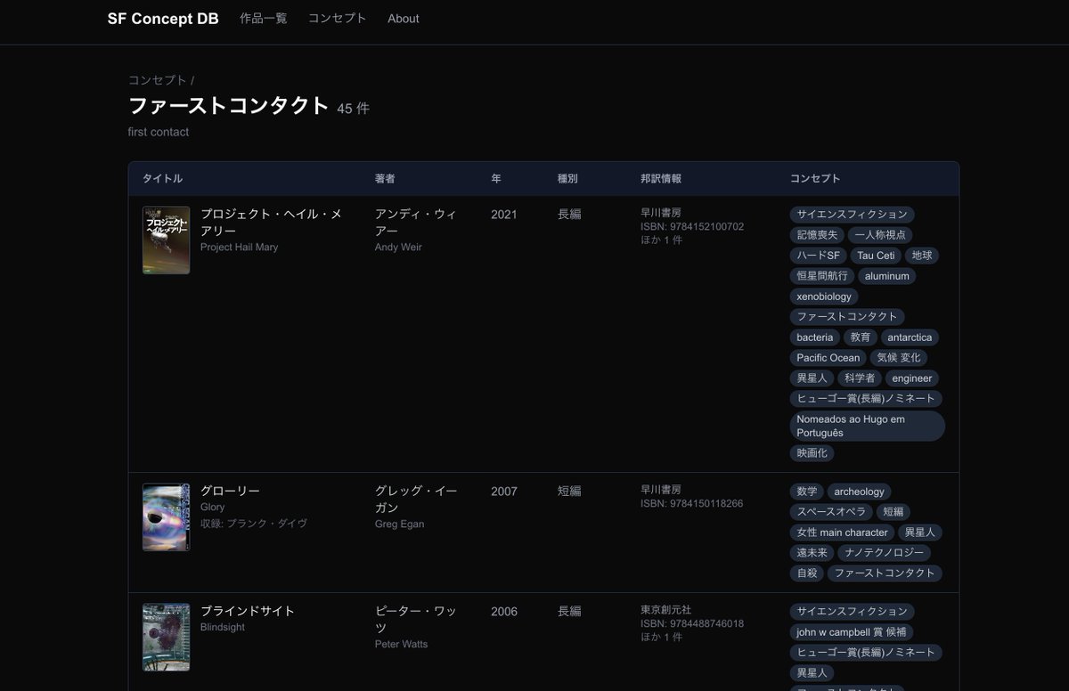Open the SF Concept DB home link
Screen dimensions: 1069x691
coord(163,19)
